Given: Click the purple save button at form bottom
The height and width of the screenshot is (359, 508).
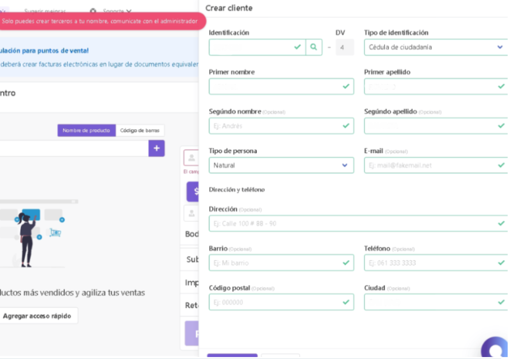Looking at the screenshot, I should [232, 356].
